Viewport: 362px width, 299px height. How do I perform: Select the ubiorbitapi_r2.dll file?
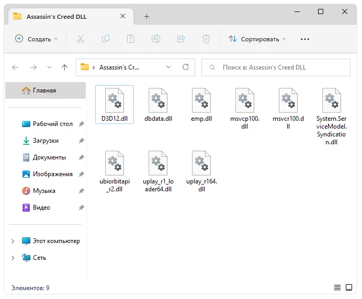coord(115,171)
